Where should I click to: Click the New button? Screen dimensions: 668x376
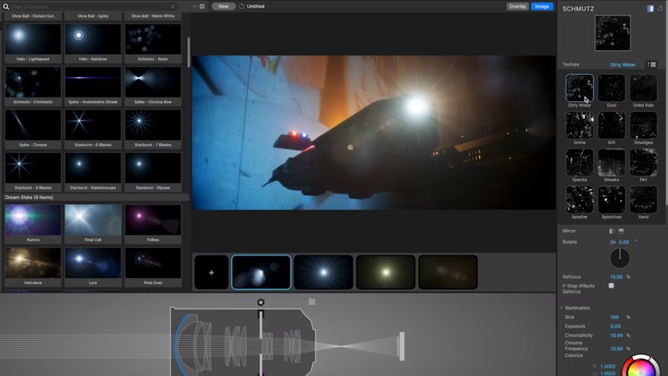[223, 6]
